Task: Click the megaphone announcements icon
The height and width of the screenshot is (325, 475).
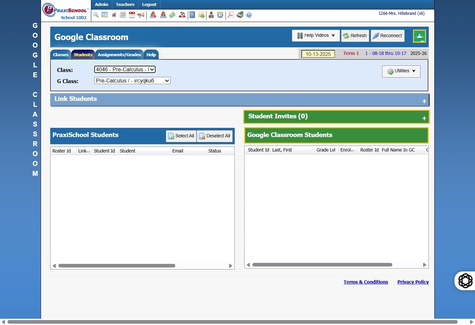Action: [x=141, y=15]
